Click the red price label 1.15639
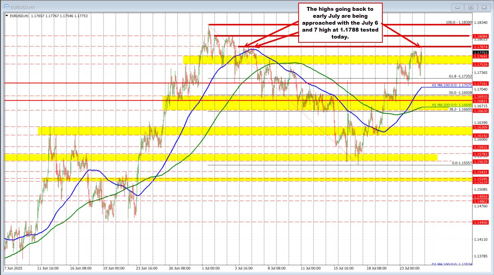 481,161
